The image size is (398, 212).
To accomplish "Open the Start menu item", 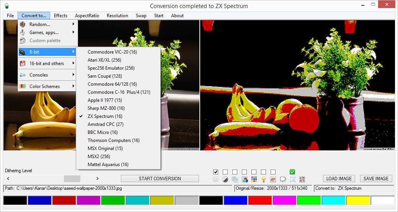I will 159,16.
